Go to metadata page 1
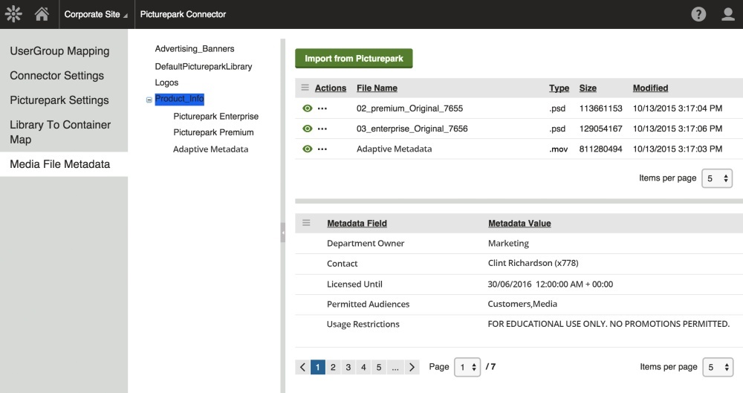The height and width of the screenshot is (393, 743). [317, 367]
